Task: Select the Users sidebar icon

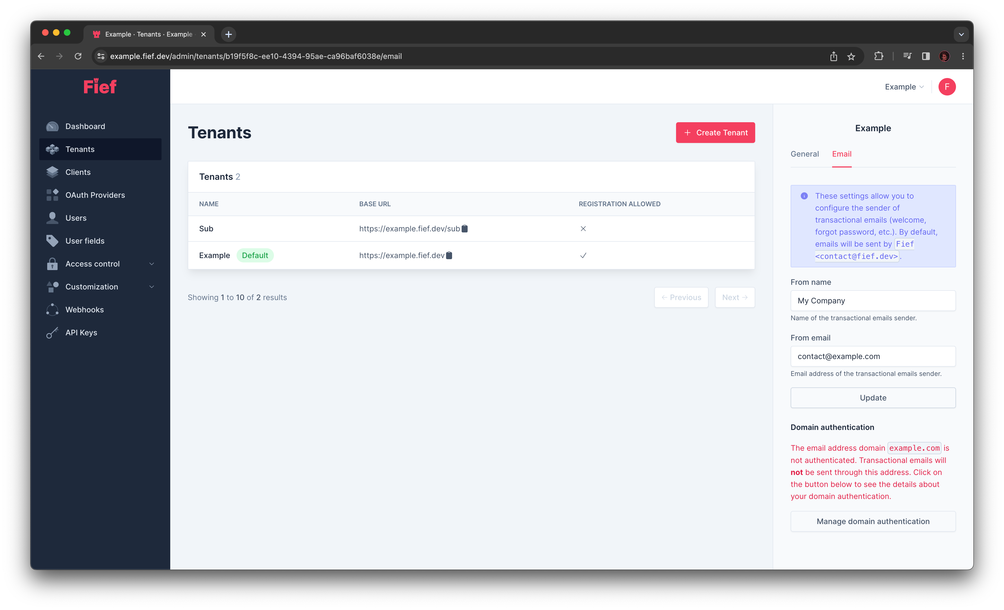Action: coord(52,218)
